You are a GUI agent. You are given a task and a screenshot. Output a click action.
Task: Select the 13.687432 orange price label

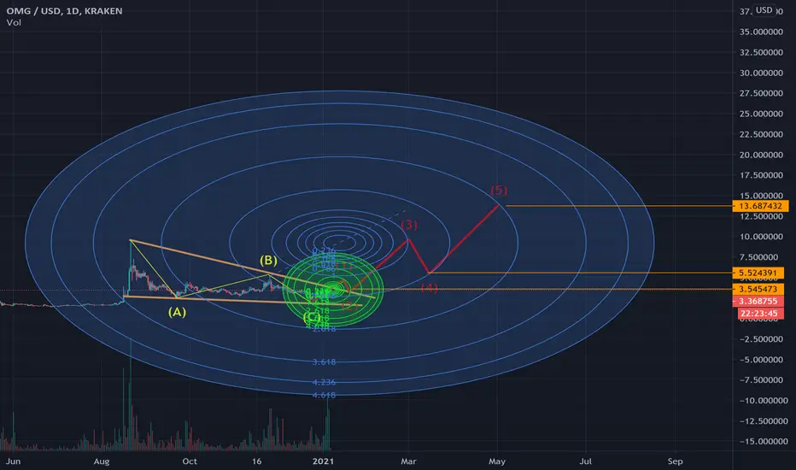[x=760, y=206]
